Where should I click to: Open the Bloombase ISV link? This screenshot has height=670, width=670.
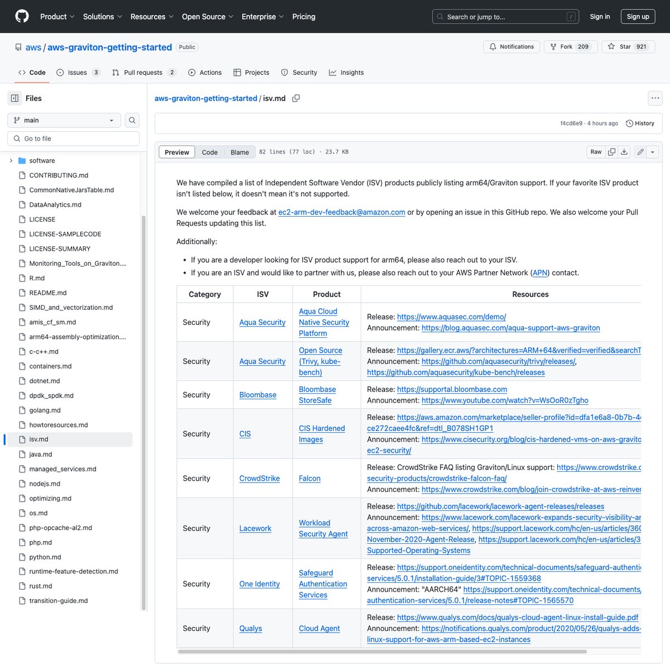tap(258, 395)
